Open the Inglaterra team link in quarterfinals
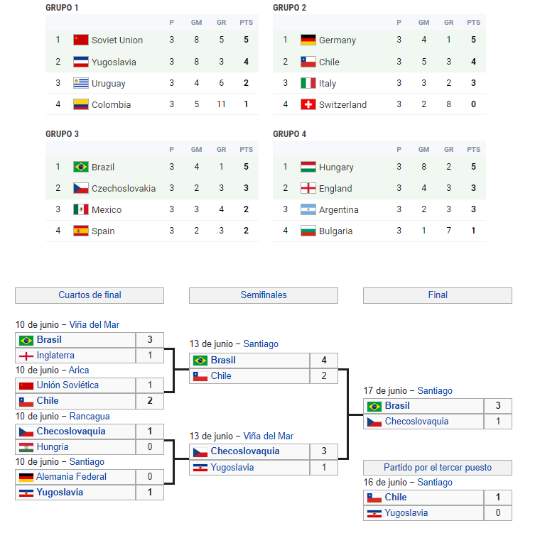The height and width of the screenshot is (533, 540). pyautogui.click(x=55, y=355)
